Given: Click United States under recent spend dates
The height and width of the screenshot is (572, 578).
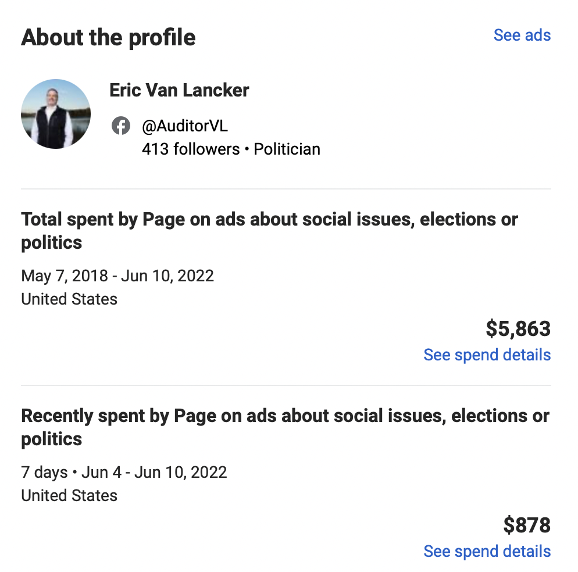Looking at the screenshot, I should (x=69, y=495).
